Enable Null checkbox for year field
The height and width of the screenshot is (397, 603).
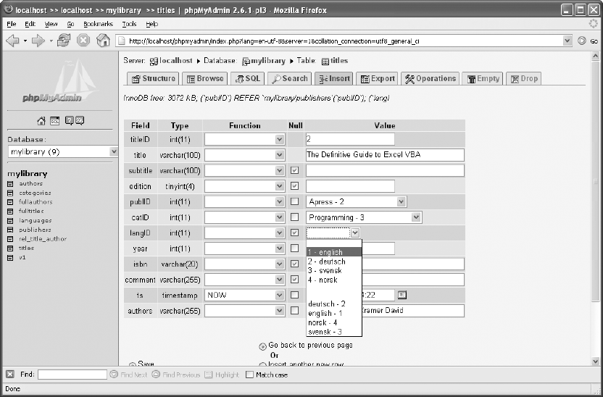(x=294, y=248)
